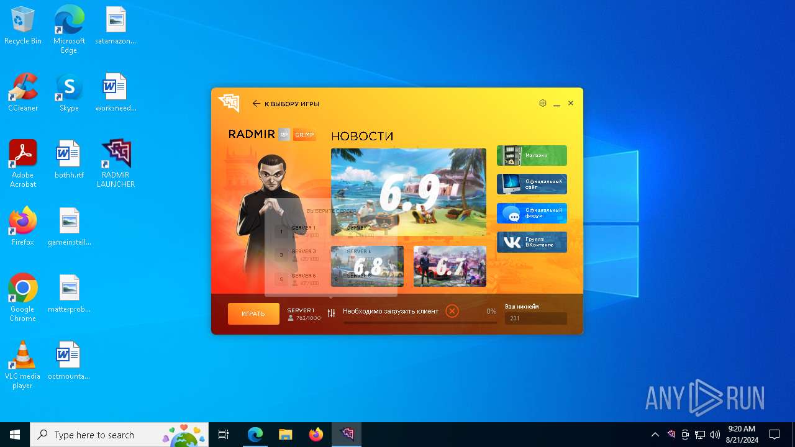Screen dimensions: 795x447
Task: Open the volume control in tray
Action: [x=715, y=435]
